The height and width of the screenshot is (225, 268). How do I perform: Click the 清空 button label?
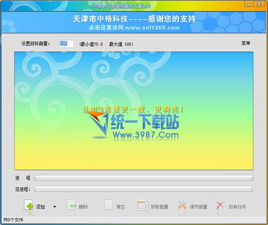coord(121,207)
